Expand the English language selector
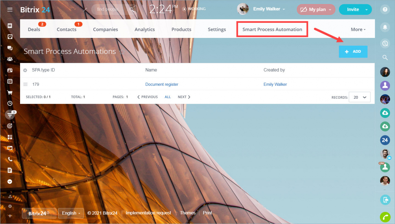 (x=71, y=213)
